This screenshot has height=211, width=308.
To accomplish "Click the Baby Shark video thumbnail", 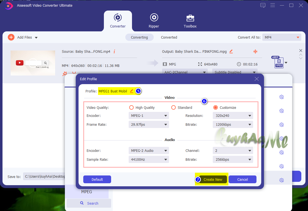I will (33, 63).
